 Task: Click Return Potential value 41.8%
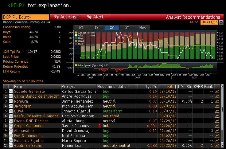click(x=56, y=66)
